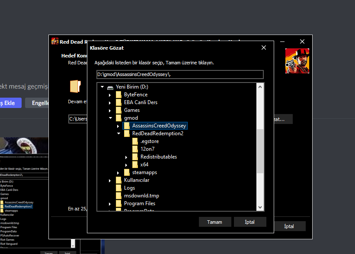The width and height of the screenshot is (355, 254).
Task: Click the large folder icon in installer window
Action: coord(75,86)
